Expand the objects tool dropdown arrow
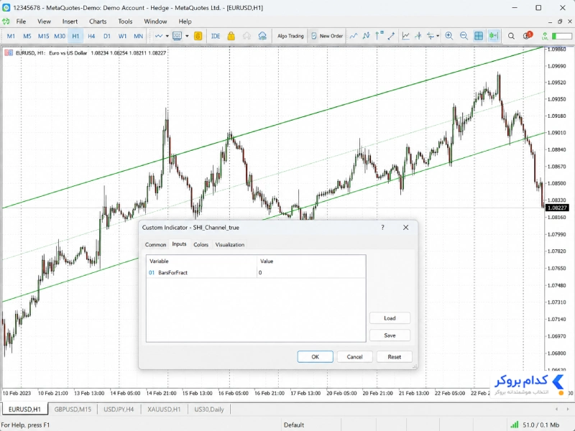 click(438, 36)
